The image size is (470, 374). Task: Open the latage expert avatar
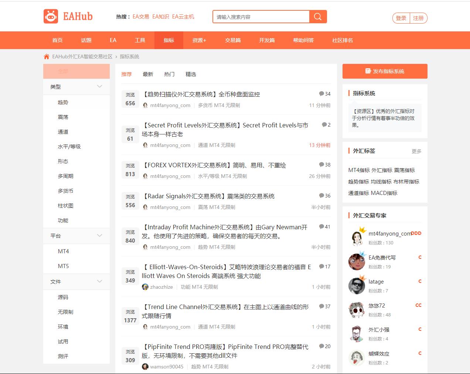357,285
